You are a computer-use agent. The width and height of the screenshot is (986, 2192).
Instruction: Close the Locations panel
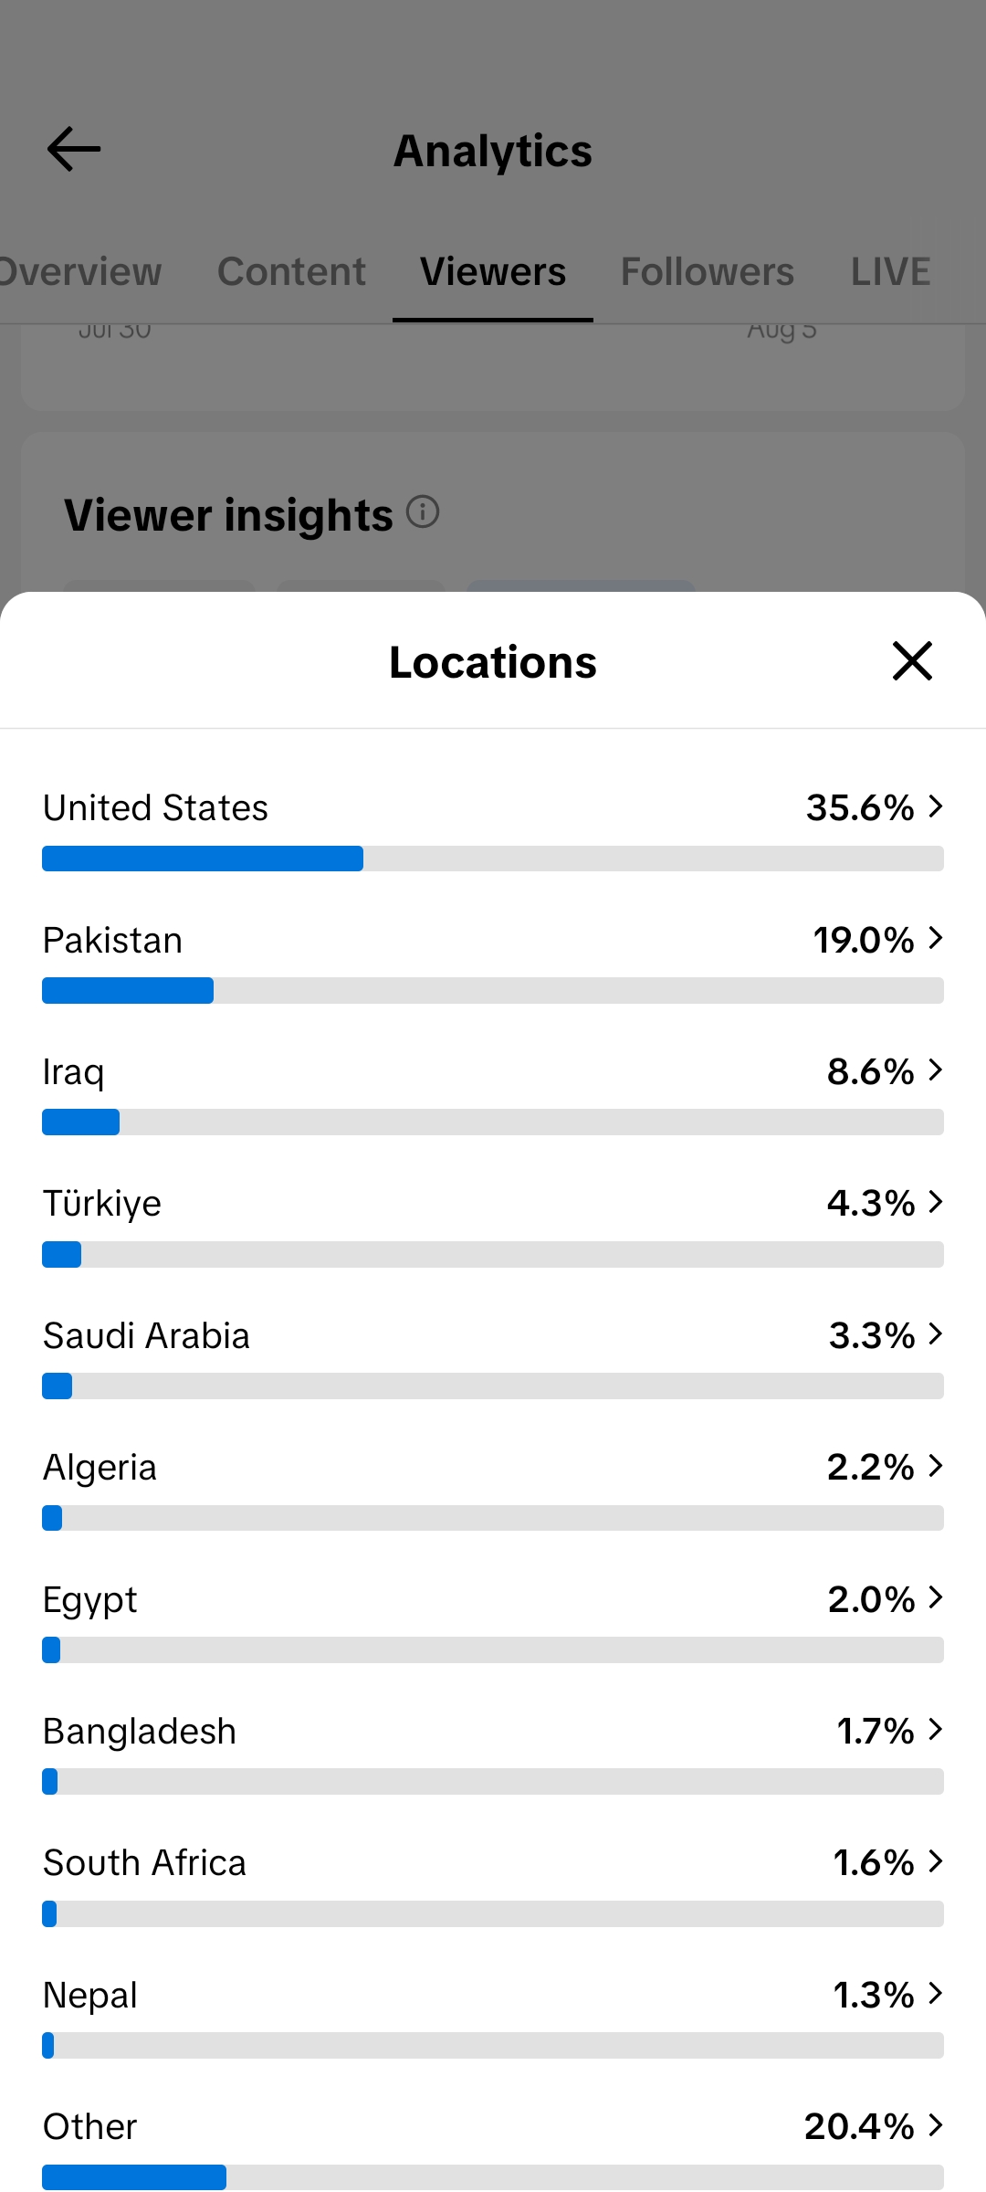tap(912, 661)
